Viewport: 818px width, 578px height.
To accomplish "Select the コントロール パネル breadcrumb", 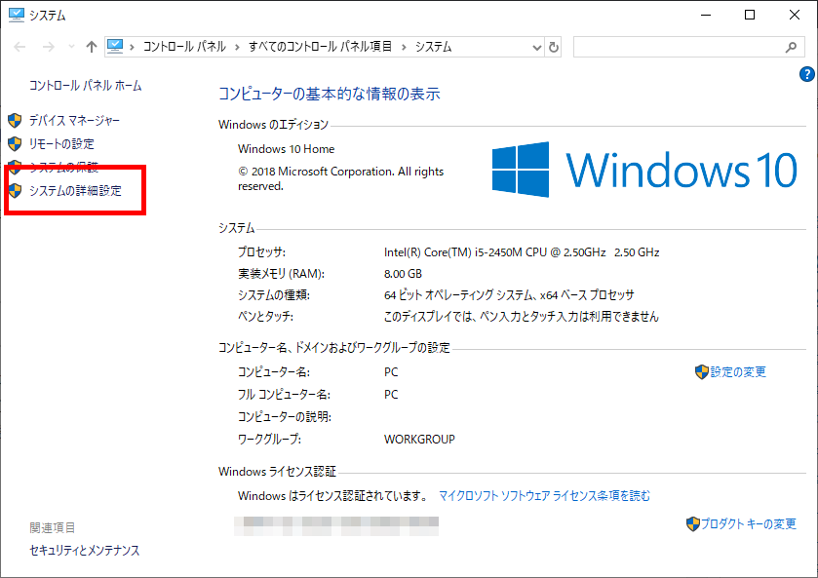I will coord(184,47).
